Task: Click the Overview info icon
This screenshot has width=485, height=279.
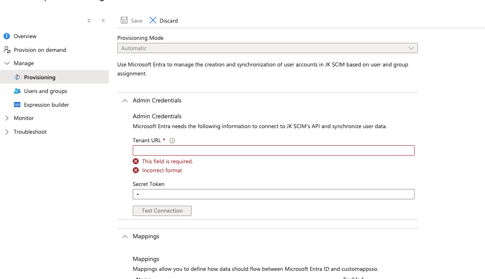Action: point(6,36)
